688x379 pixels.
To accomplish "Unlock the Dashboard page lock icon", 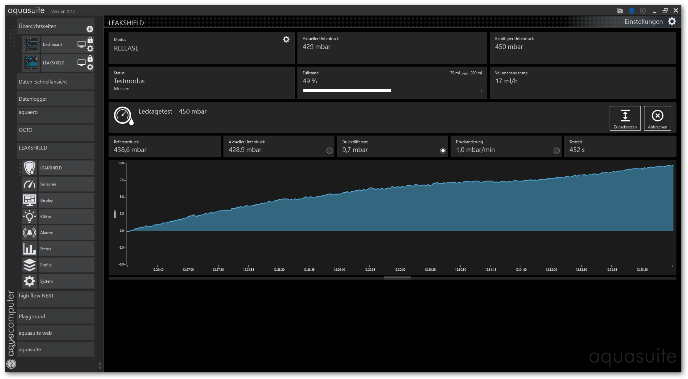I will [x=90, y=40].
